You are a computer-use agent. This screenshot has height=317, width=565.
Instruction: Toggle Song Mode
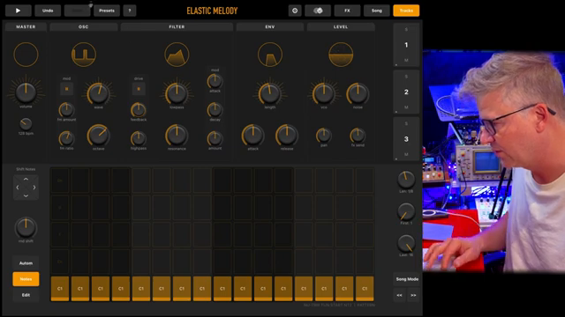click(407, 279)
